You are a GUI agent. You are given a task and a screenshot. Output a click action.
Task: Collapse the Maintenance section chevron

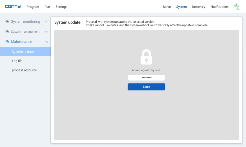46,42
